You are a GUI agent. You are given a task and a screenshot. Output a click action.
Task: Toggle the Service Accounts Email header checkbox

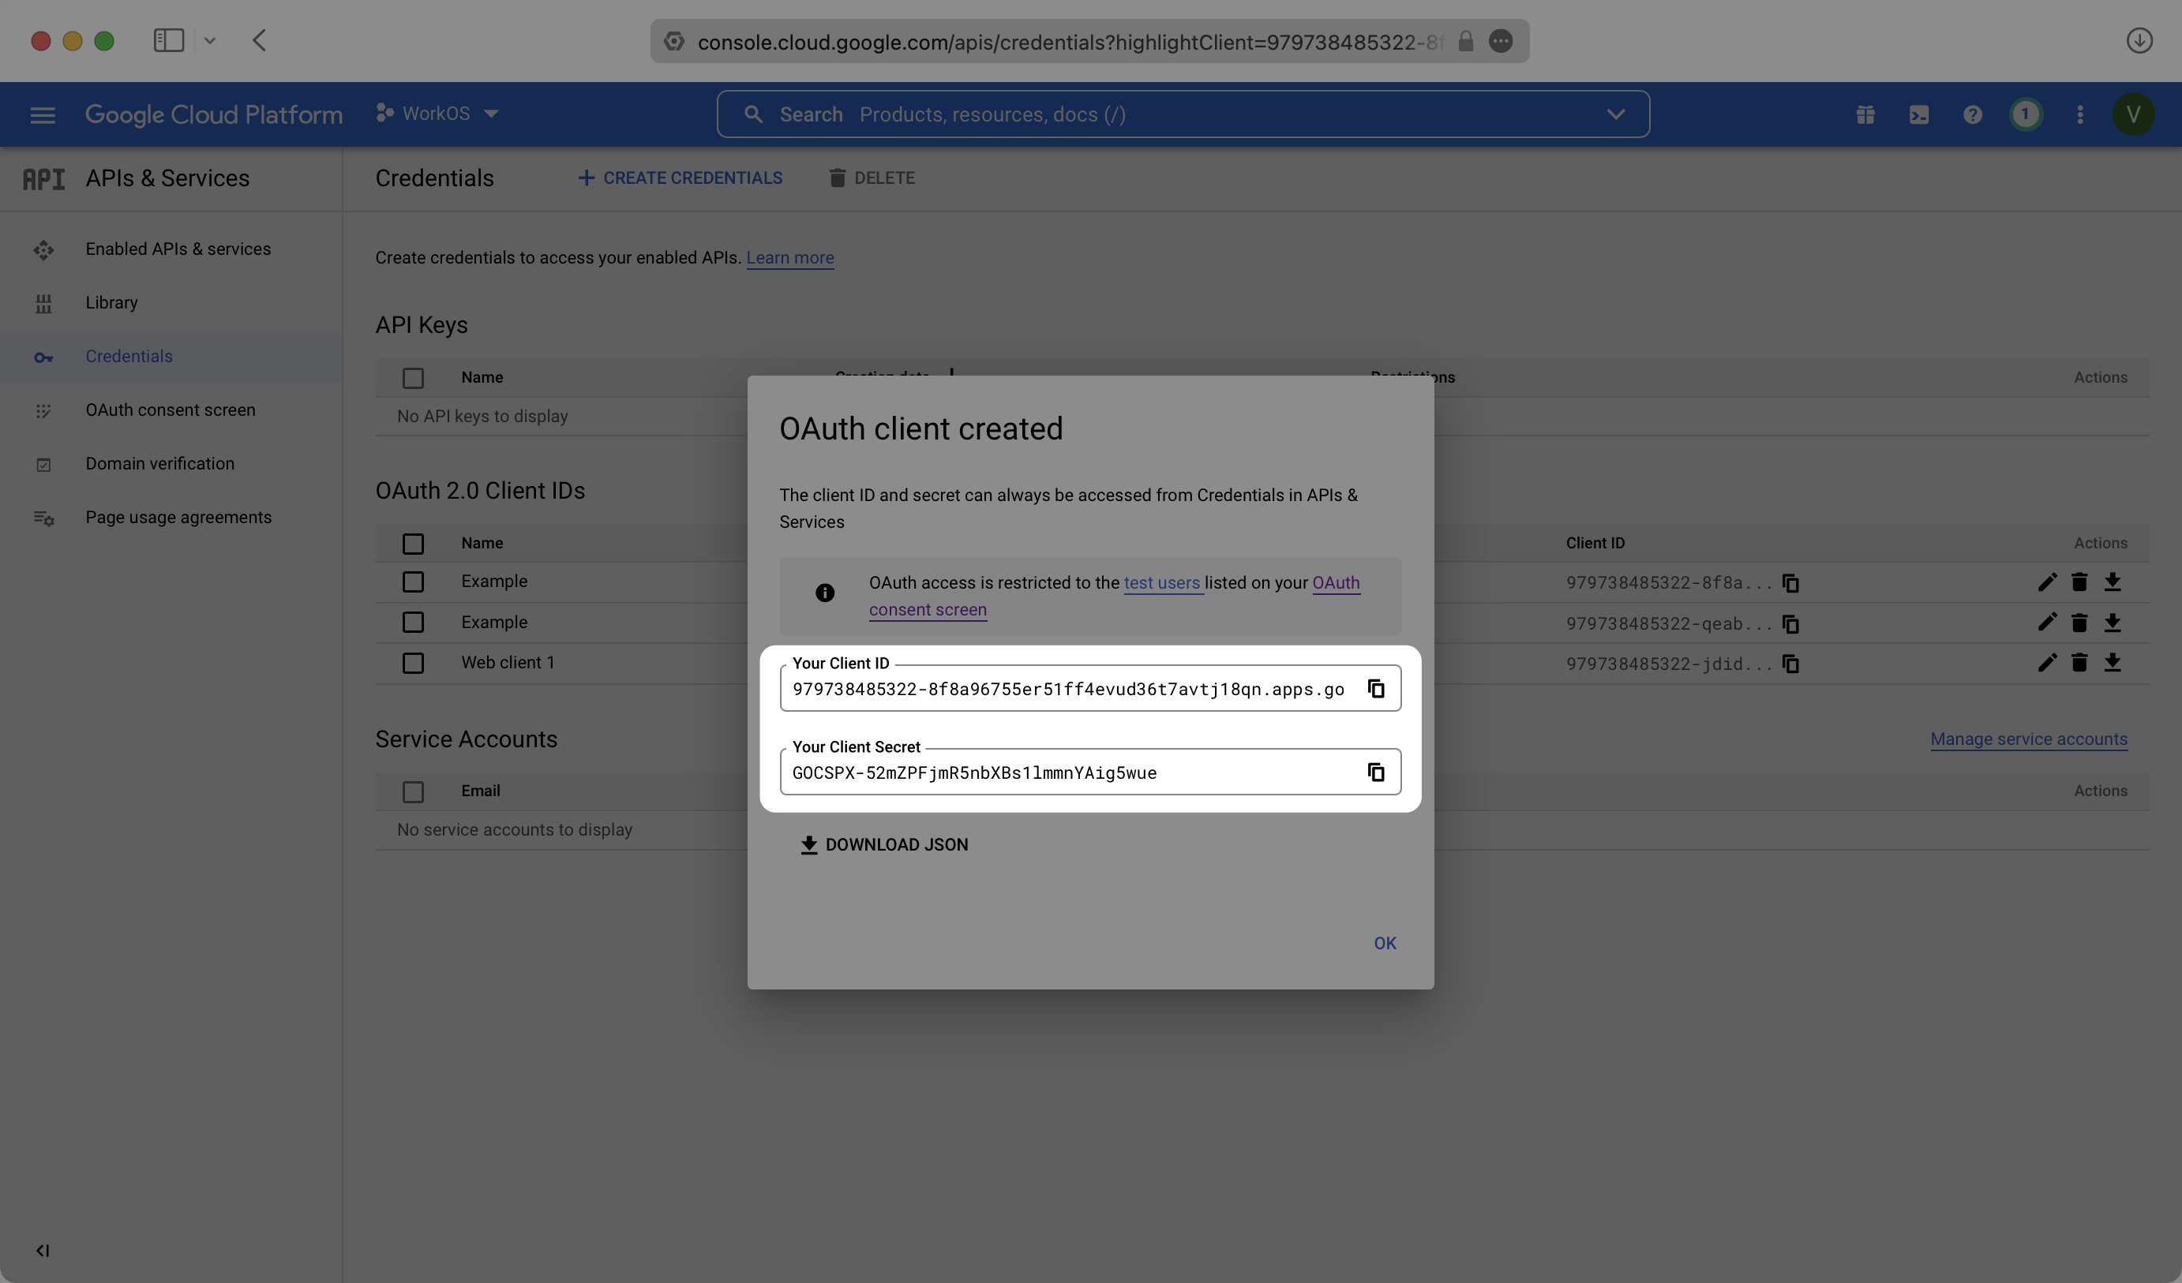tap(413, 791)
